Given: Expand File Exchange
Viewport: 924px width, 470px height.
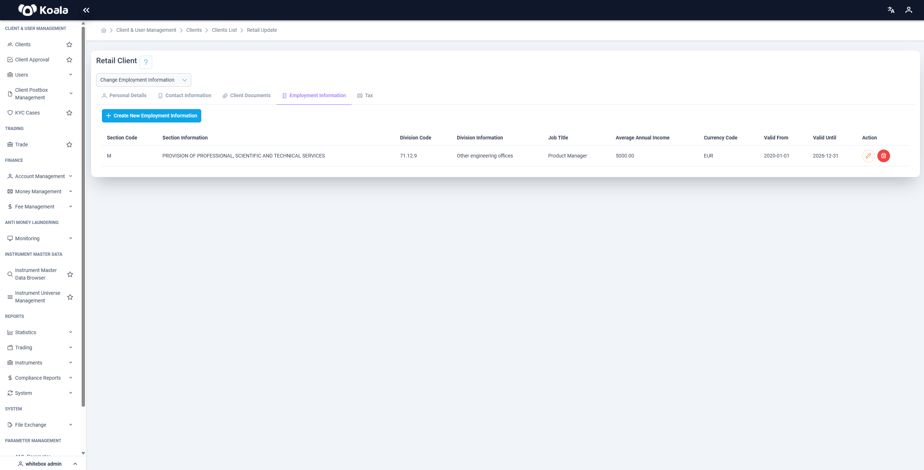Looking at the screenshot, I should click(40, 425).
